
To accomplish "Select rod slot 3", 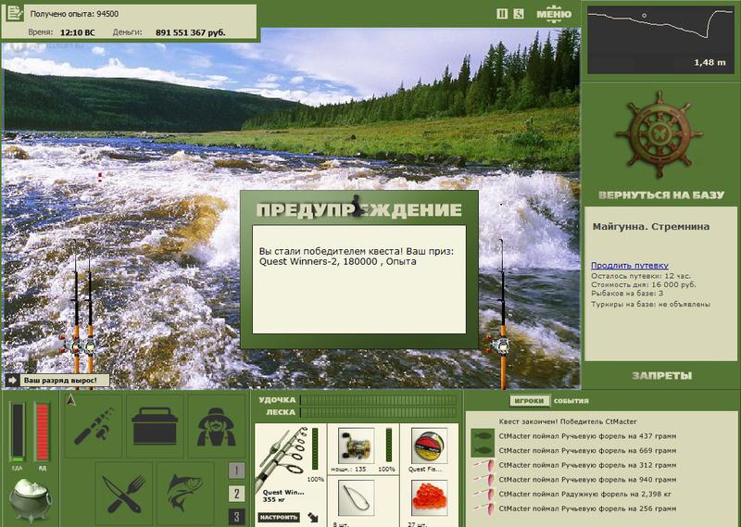I will click(237, 516).
